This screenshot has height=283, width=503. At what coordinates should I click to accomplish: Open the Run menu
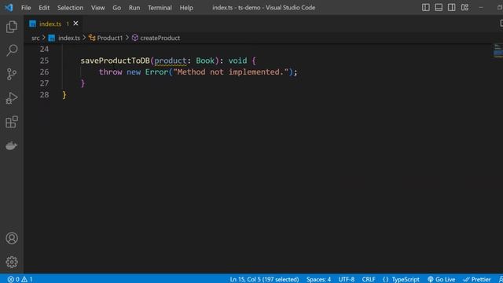pyautogui.click(x=134, y=8)
